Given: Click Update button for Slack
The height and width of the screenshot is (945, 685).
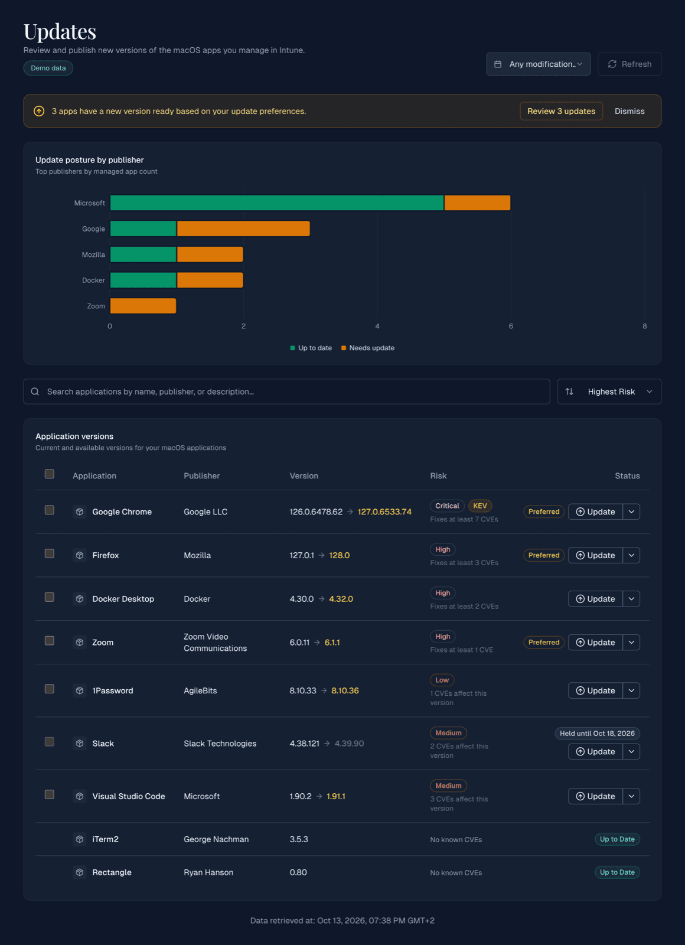Looking at the screenshot, I should click(x=595, y=751).
